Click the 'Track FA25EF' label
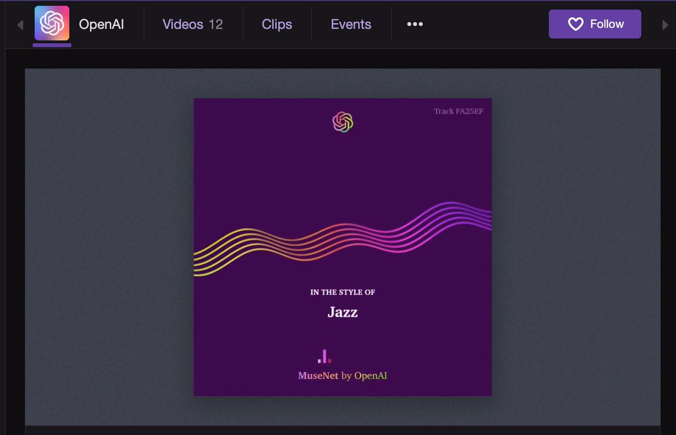Image resolution: width=676 pixels, height=435 pixels. pos(459,111)
